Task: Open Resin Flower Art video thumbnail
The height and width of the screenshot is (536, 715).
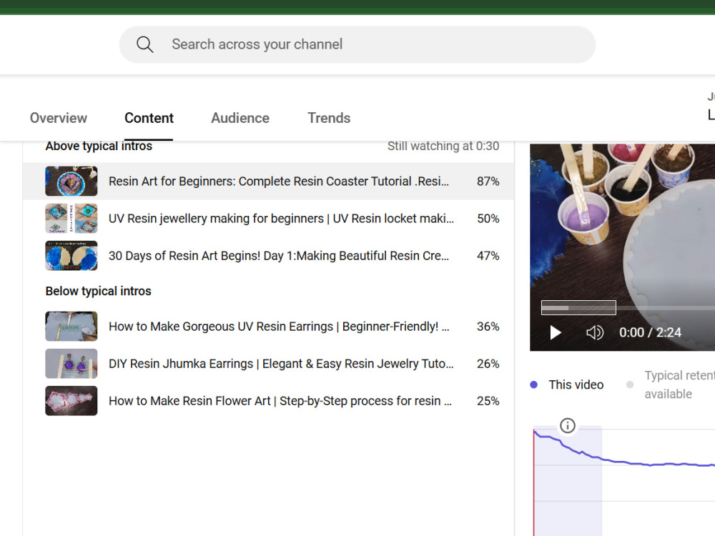Action: [71, 401]
